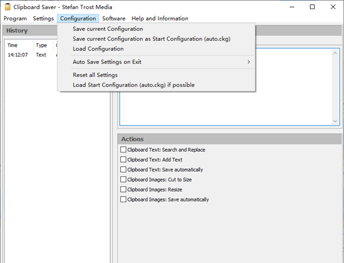
Task: Close the open Configuration menu
Action: pos(78,18)
